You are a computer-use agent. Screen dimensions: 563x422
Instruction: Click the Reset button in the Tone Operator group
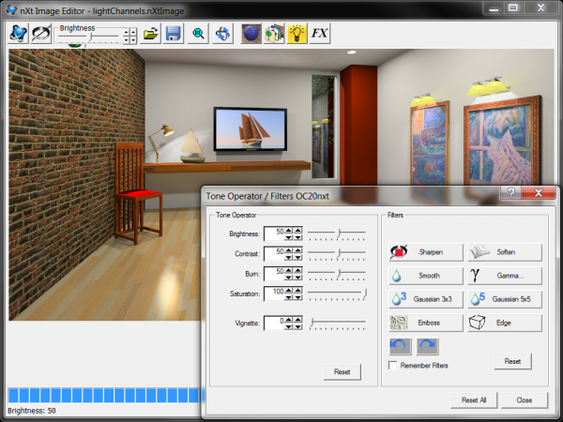tap(342, 371)
